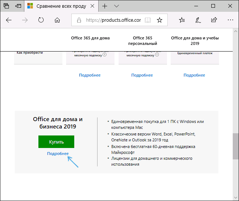
Task: Share this page icon
Action: click(214, 20)
